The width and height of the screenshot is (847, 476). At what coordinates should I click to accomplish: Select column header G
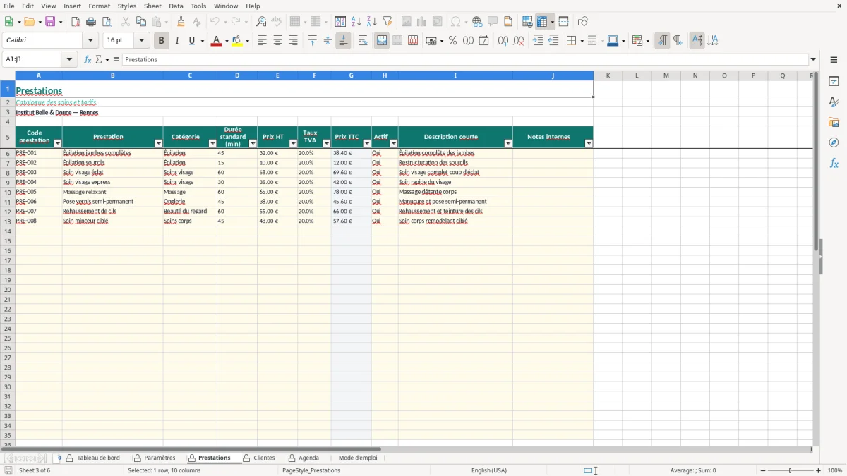351,75
